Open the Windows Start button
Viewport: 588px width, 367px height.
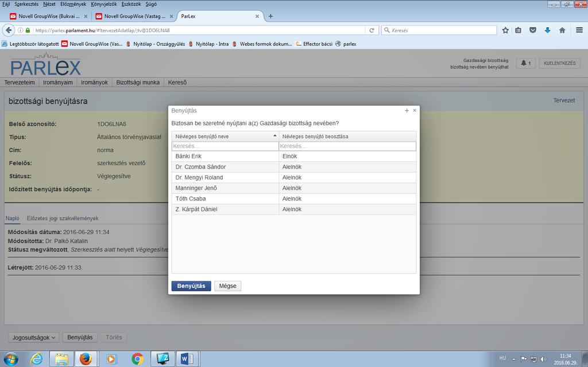coord(10,359)
